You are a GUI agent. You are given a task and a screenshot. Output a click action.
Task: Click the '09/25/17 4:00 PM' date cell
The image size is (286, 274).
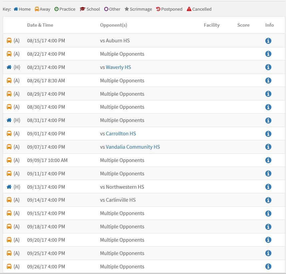click(46, 253)
